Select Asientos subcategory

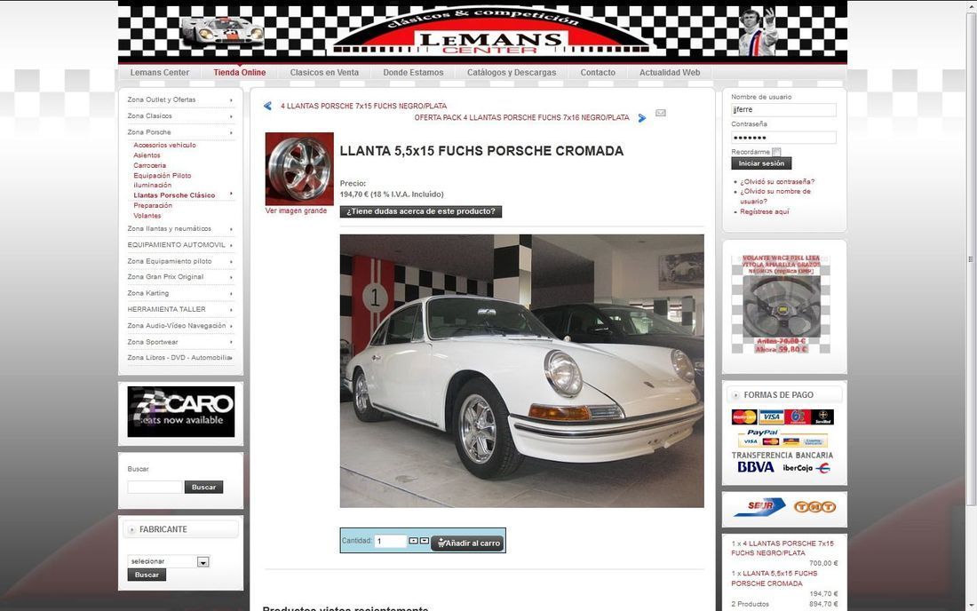(x=147, y=155)
